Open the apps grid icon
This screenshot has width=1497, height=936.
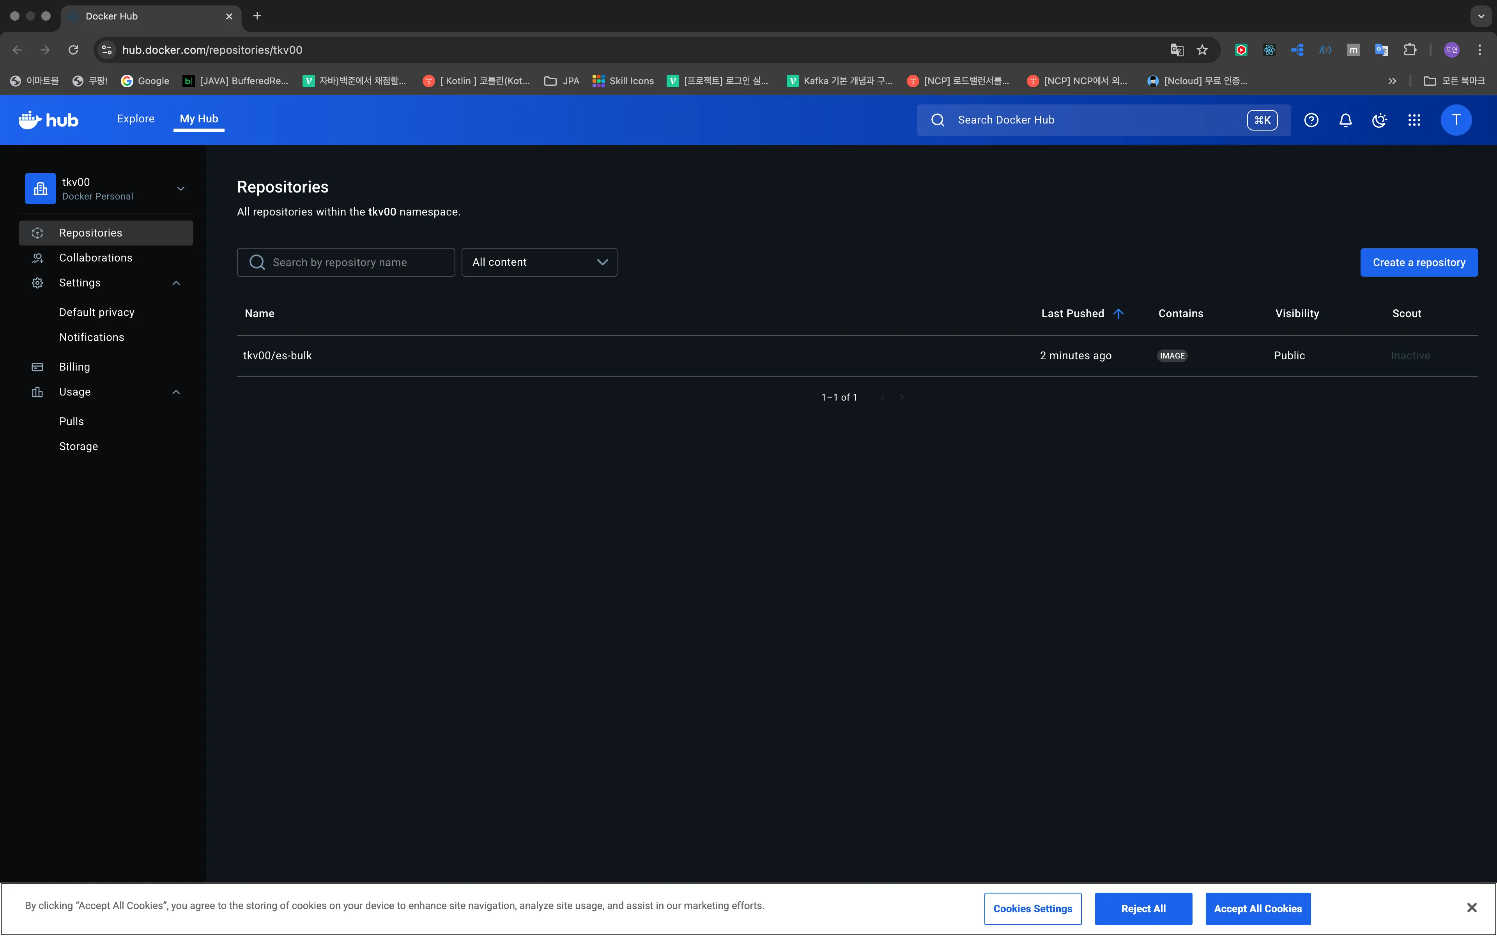coord(1414,120)
